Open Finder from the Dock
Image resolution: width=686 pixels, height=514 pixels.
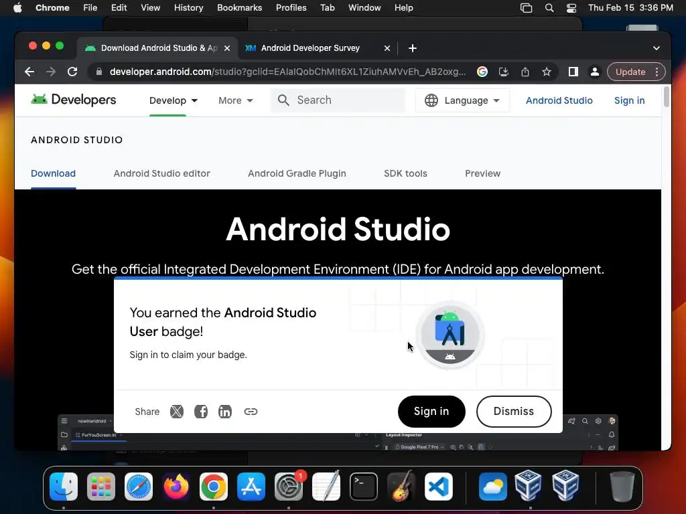[64, 487]
